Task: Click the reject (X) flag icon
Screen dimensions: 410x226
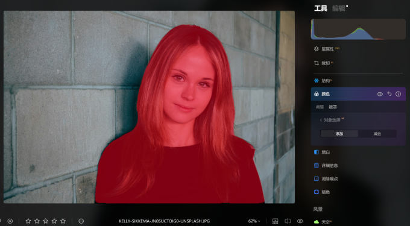Action: (10, 221)
